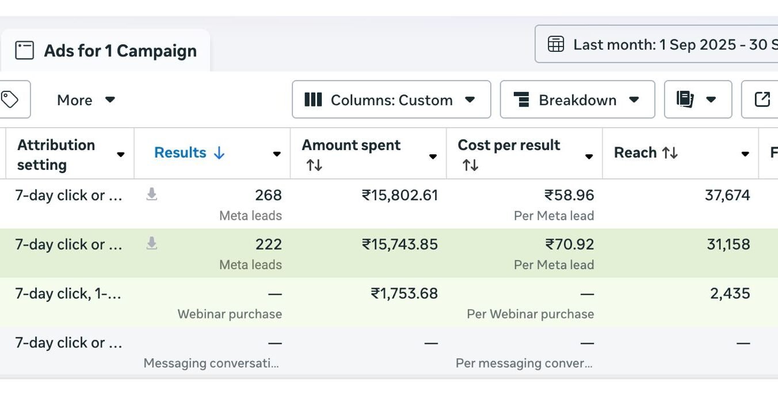Click the tag icon button
The width and height of the screenshot is (778, 394).
(10, 100)
